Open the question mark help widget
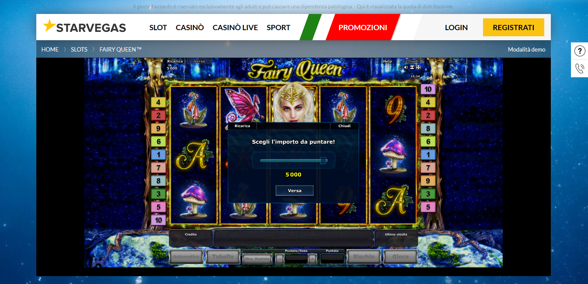Screen dimensions: 588x284 pos(580,51)
